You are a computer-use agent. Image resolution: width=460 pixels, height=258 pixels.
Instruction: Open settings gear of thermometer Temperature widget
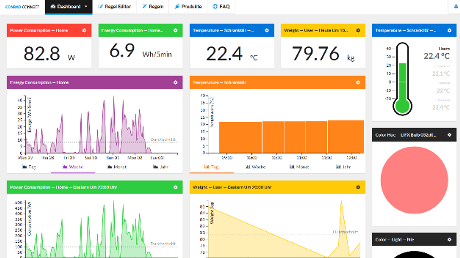(x=450, y=30)
